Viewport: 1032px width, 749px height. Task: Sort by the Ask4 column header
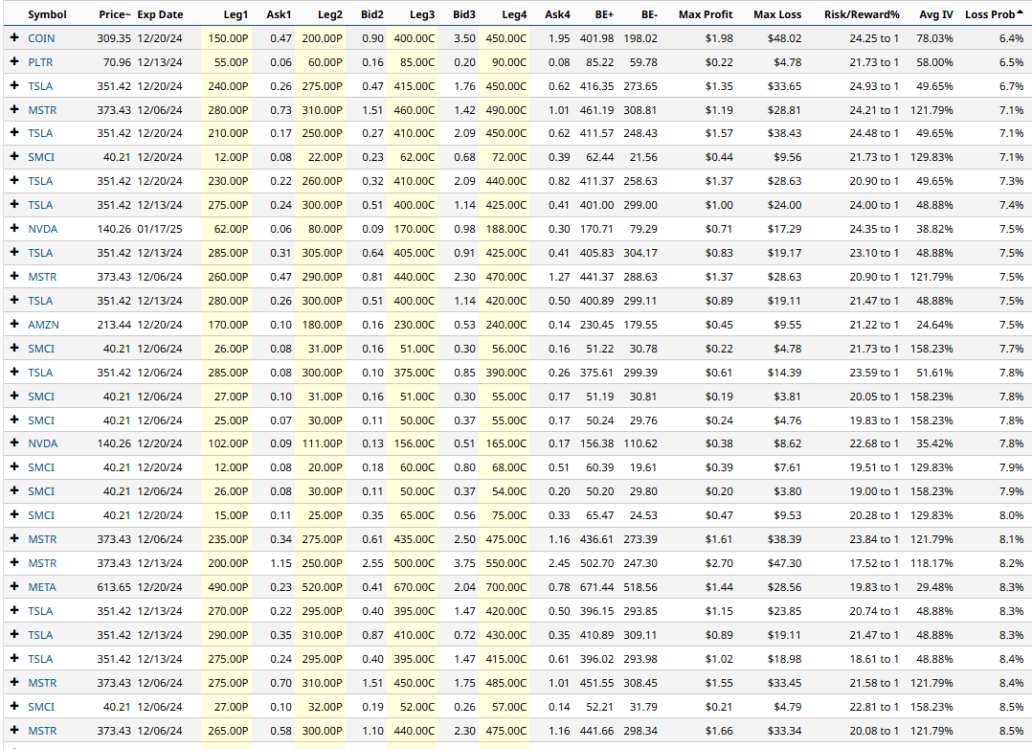pos(557,14)
